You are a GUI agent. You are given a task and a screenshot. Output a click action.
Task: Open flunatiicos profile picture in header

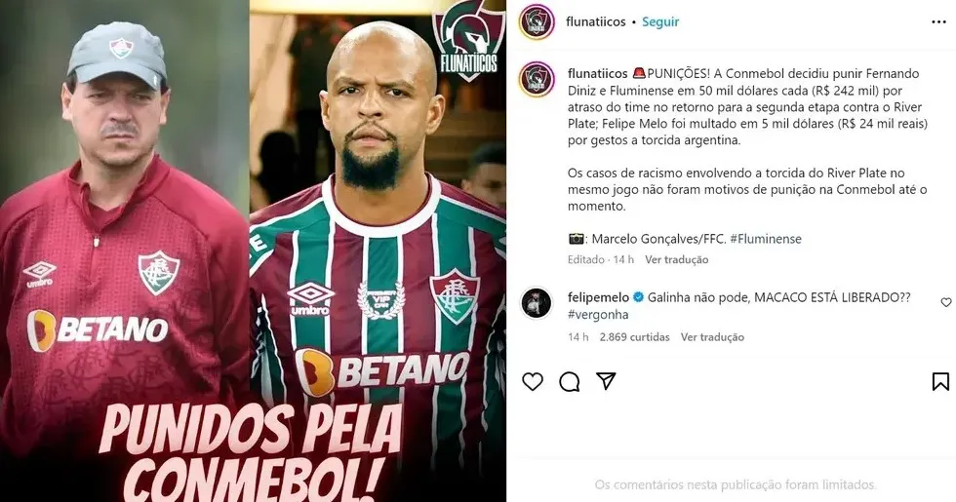pos(537,21)
